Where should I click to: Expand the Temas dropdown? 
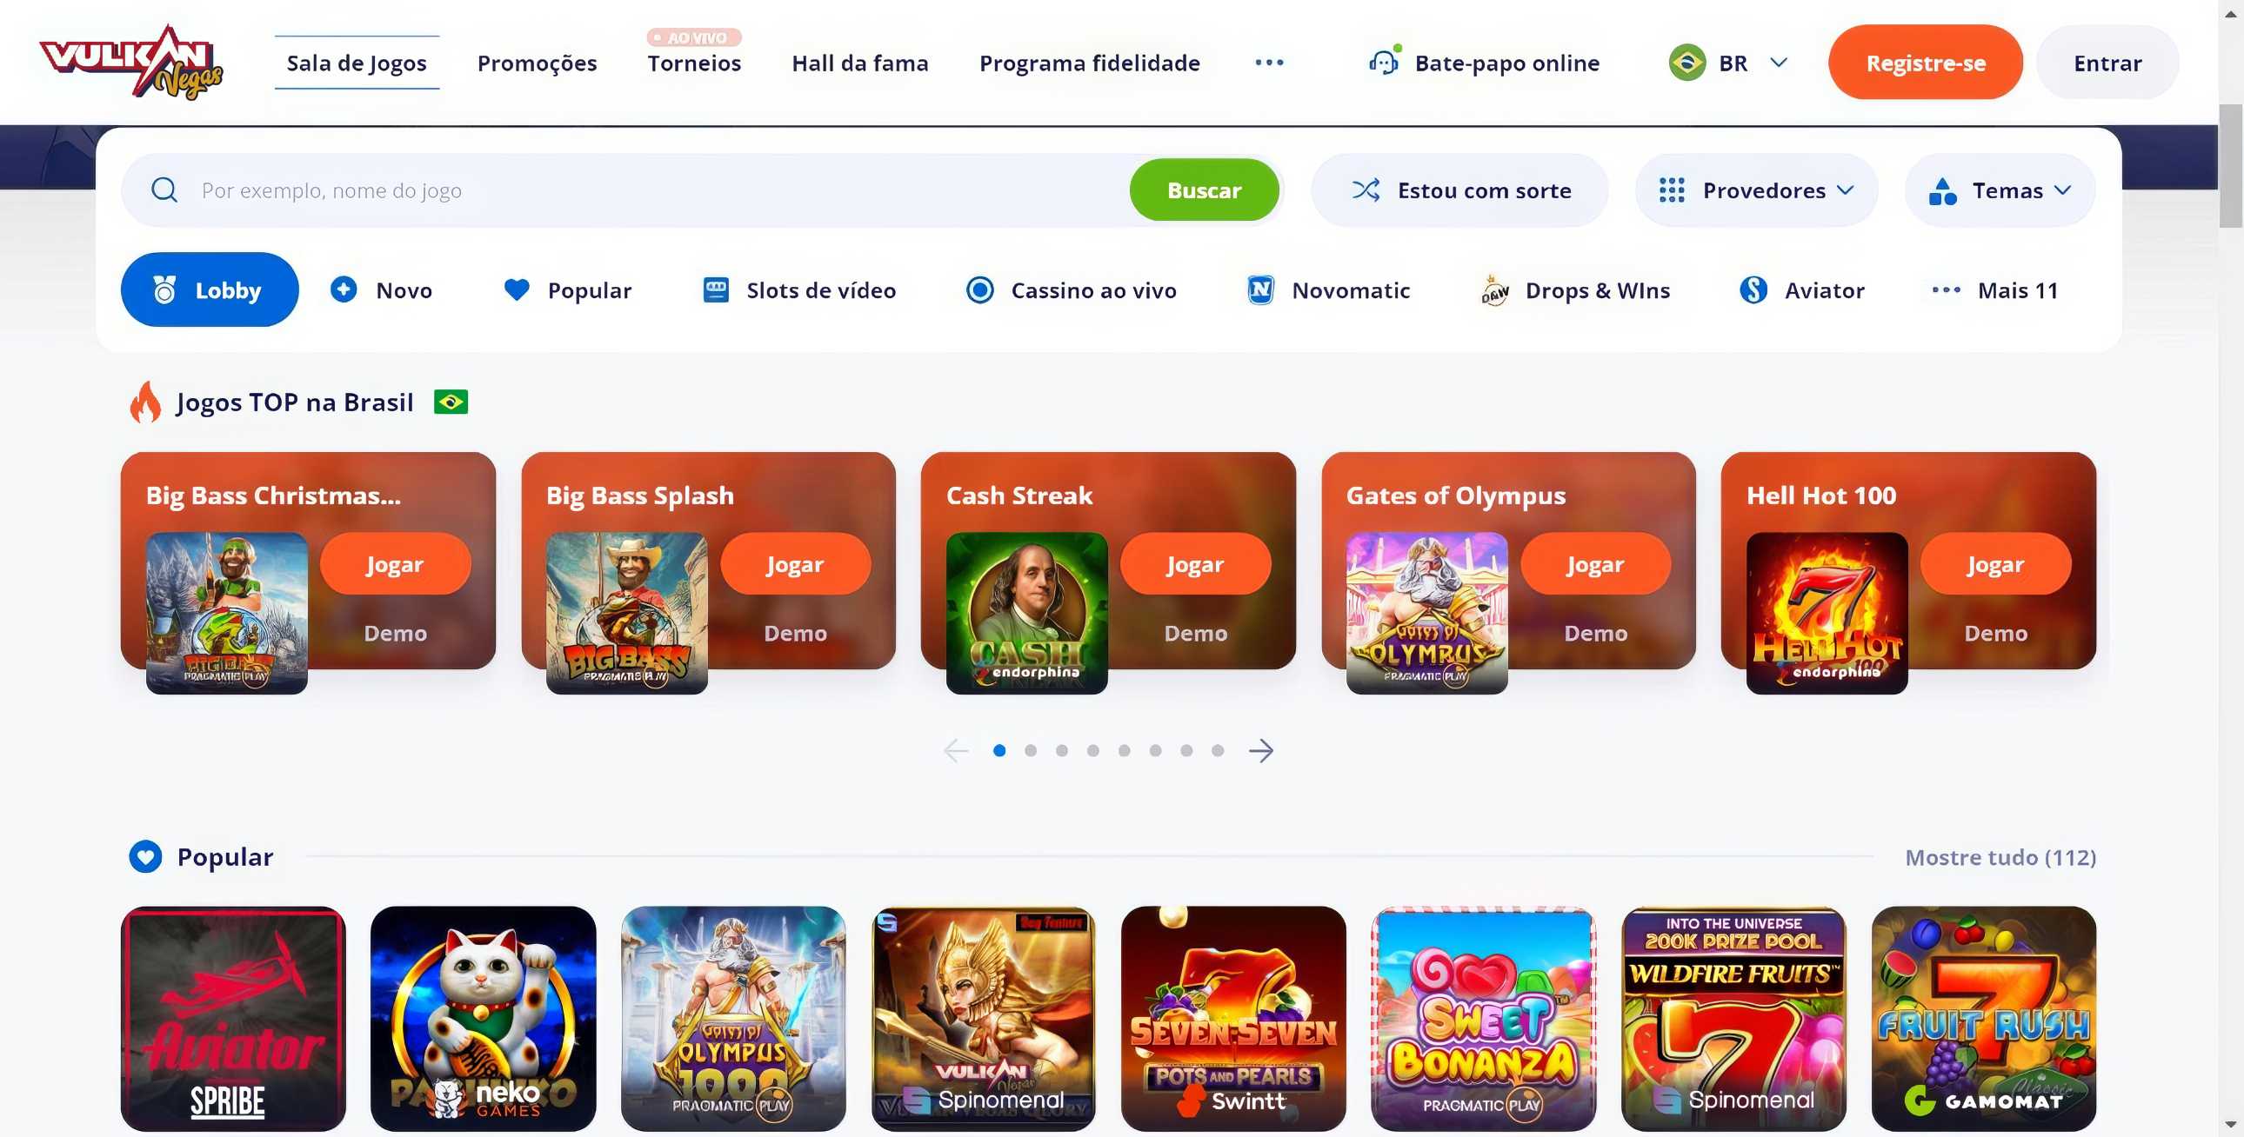click(x=2000, y=189)
